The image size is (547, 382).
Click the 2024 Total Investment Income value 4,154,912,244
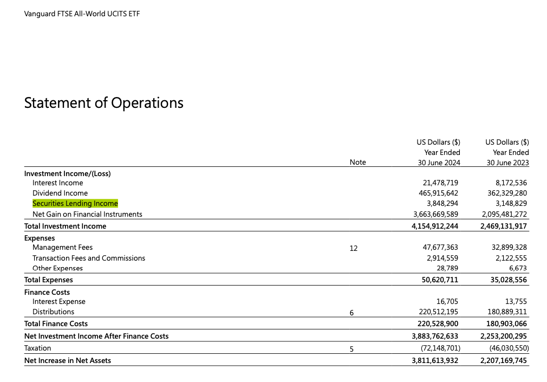click(435, 226)
